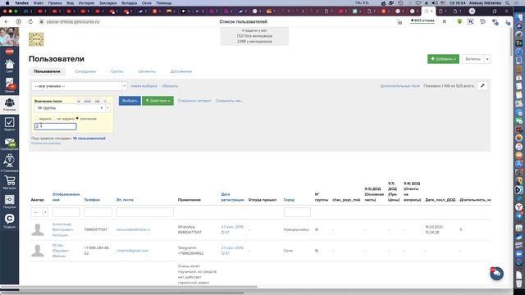Click the '10 пользователей' link
The width and height of the screenshot is (525, 295).
pos(89,138)
